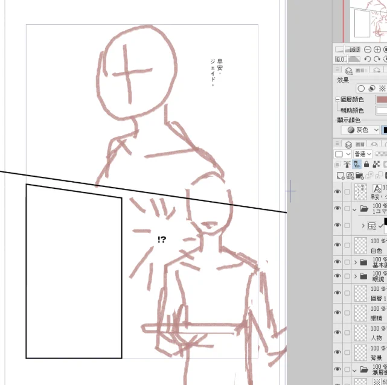This screenshot has height=385, width=387.
Task: Select the 白色 layer row name
Action: click(376, 251)
